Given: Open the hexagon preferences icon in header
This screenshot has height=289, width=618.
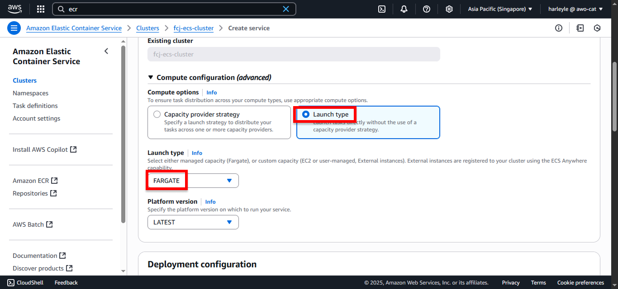Looking at the screenshot, I should tap(597, 28).
